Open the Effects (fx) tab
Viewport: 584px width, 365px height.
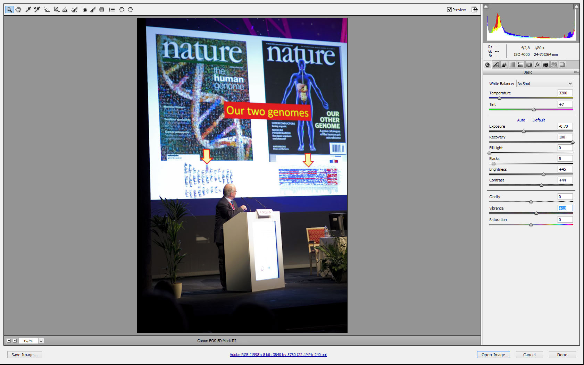537,65
